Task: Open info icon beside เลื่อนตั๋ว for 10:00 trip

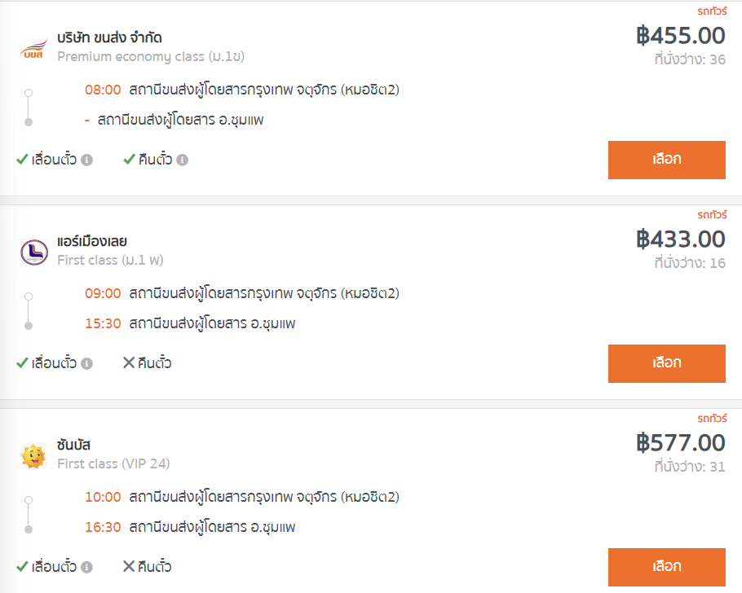Action: pyautogui.click(x=86, y=567)
